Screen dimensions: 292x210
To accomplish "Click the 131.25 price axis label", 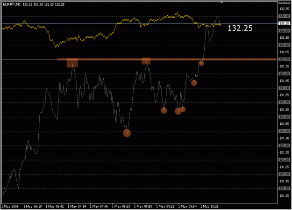I will pos(285,167).
